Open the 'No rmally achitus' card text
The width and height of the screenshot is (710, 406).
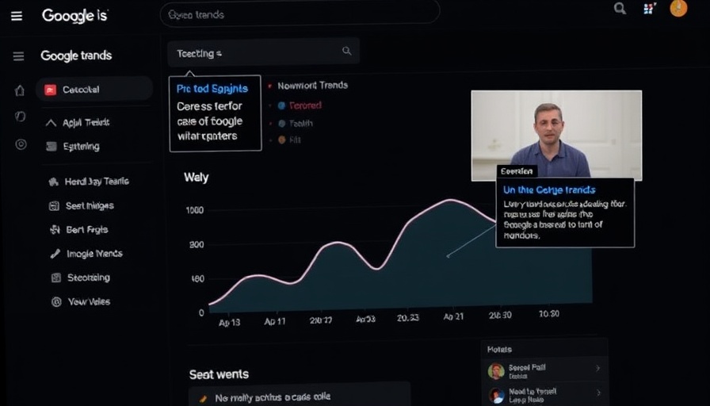pos(273,398)
